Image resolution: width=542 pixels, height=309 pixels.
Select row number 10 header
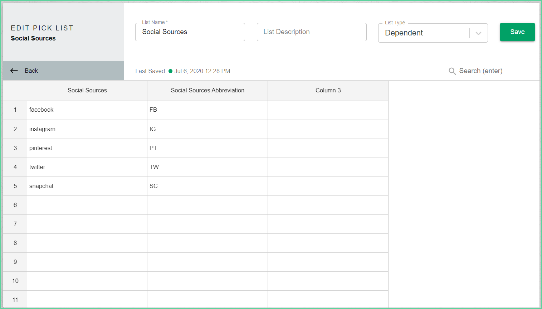[x=15, y=281]
